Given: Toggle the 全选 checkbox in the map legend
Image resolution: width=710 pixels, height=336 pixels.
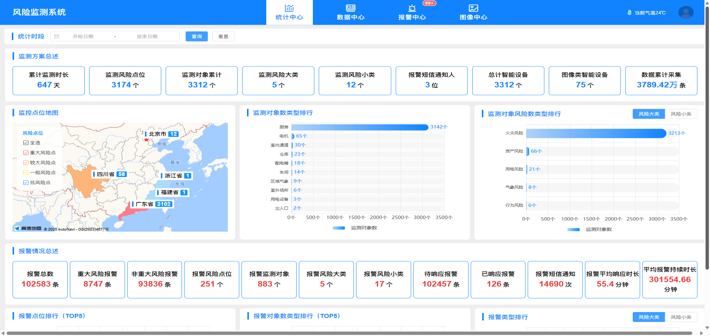Looking at the screenshot, I should 26,143.
